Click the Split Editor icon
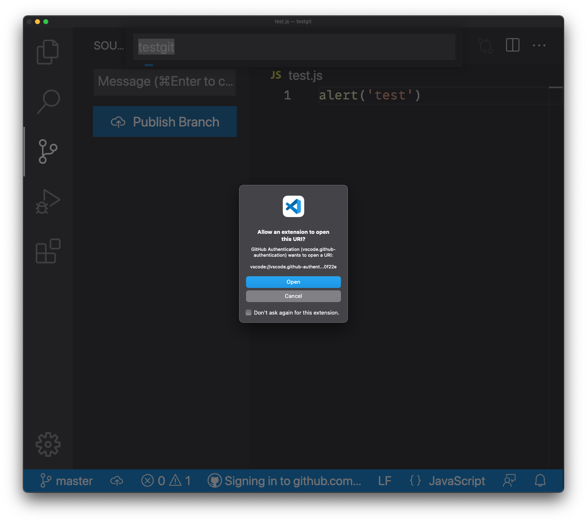Image resolution: width=587 pixels, height=523 pixels. point(512,45)
